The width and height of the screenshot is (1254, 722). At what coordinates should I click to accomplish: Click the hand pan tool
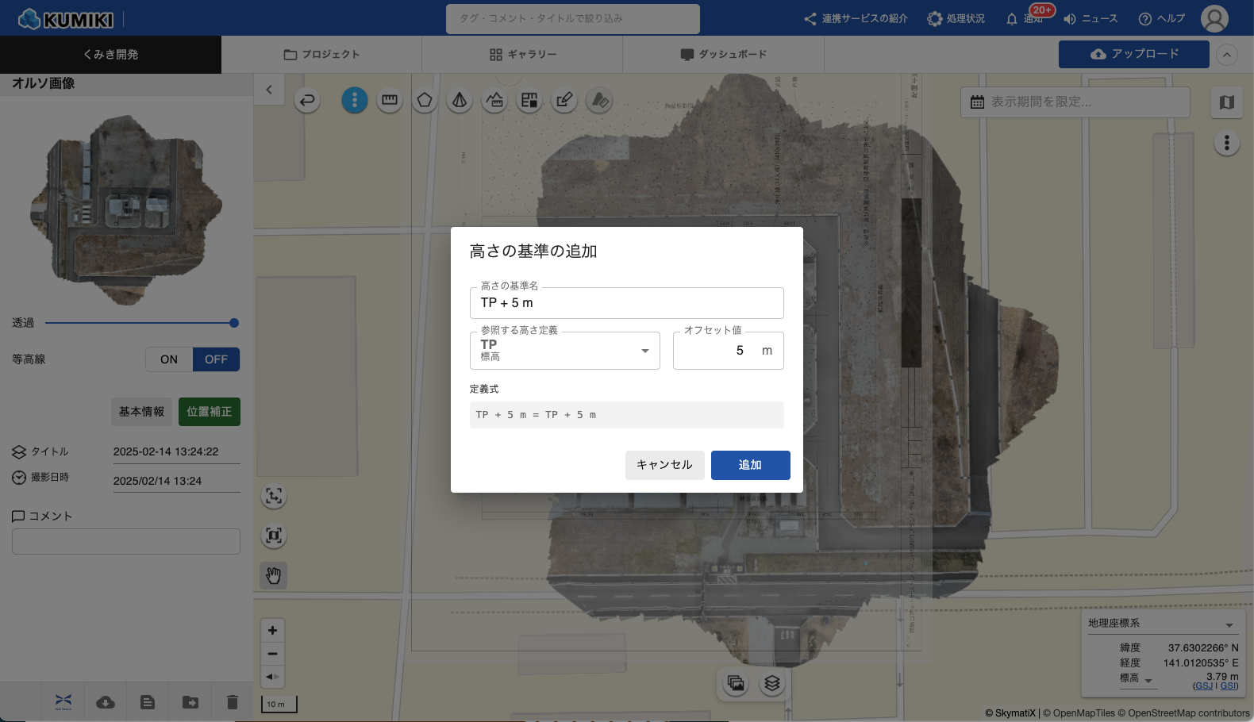[x=274, y=575]
